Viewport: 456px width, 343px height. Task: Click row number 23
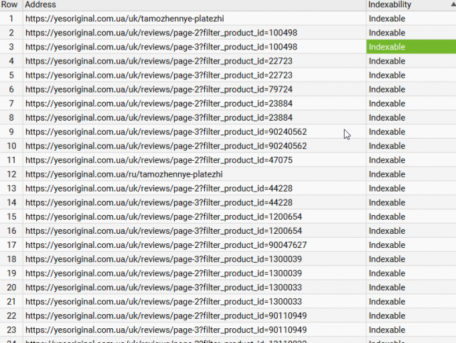click(11, 330)
